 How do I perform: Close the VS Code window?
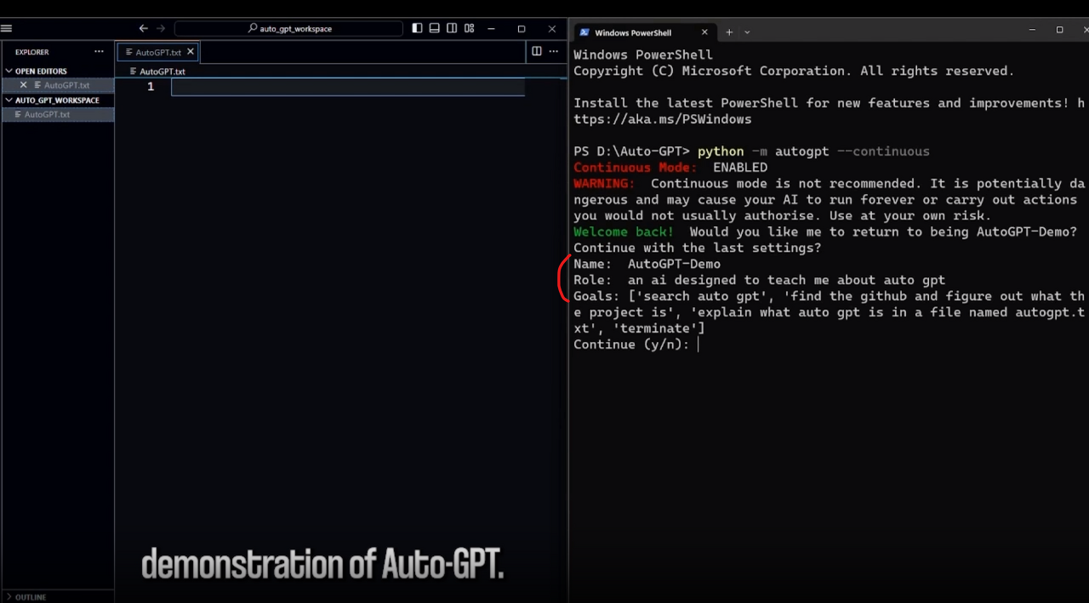point(552,28)
